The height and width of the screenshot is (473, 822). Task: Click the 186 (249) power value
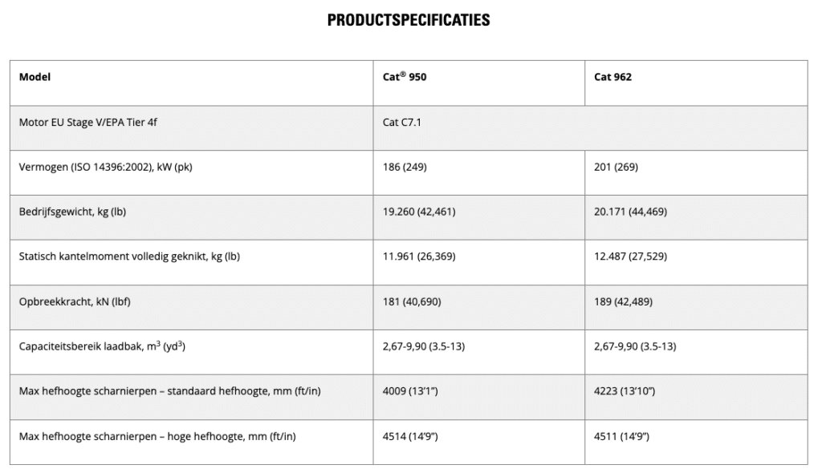click(405, 167)
